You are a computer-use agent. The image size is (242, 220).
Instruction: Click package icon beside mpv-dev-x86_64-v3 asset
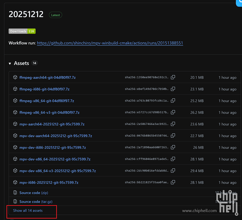point(15,171)
